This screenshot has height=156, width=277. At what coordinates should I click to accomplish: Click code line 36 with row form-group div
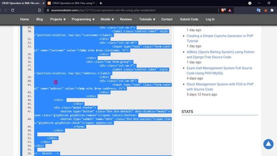[109, 62]
